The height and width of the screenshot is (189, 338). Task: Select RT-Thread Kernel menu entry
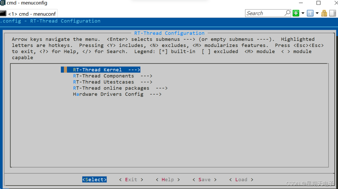pyautogui.click(x=101, y=70)
